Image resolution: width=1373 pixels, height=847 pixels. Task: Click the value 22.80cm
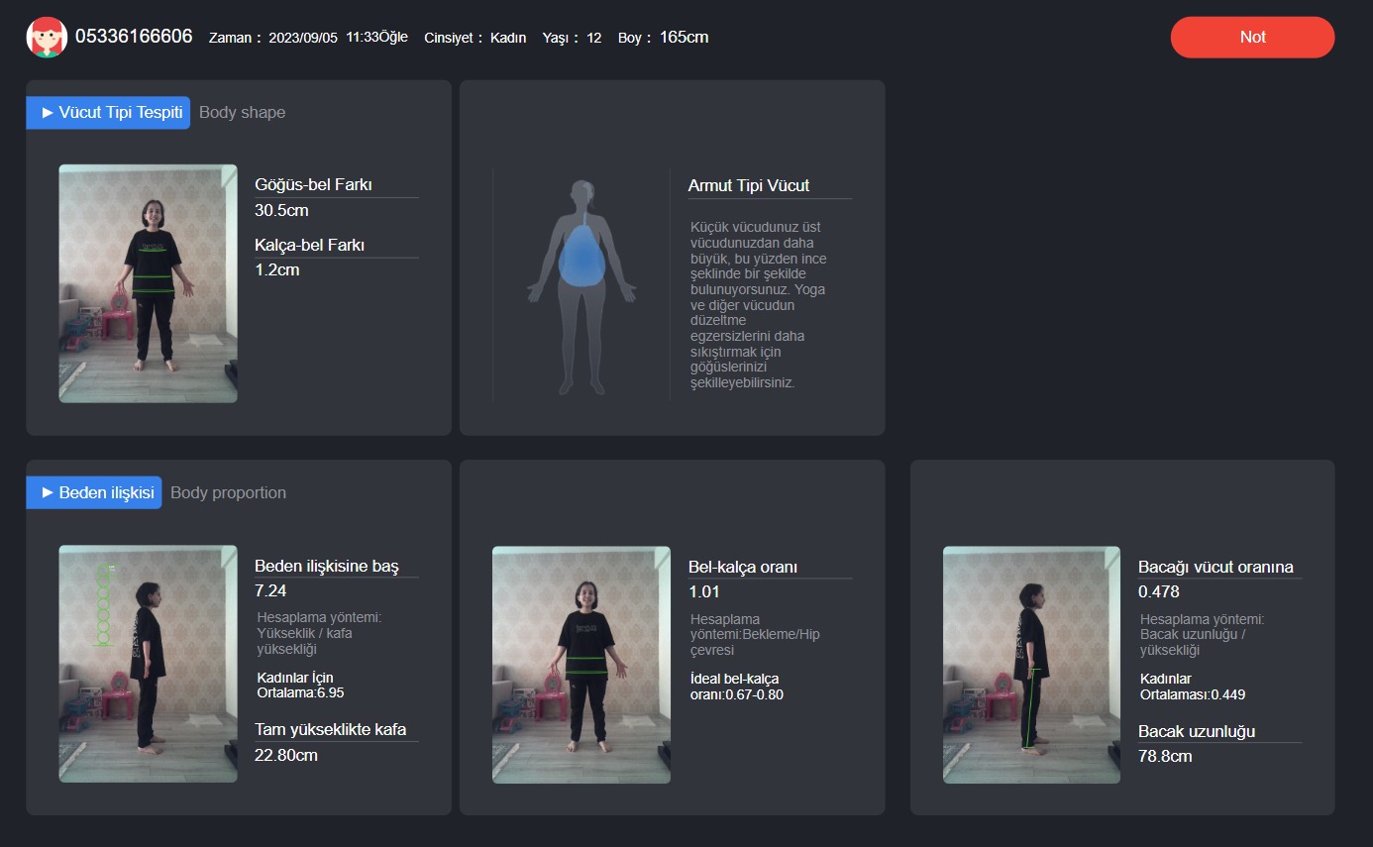pos(285,755)
